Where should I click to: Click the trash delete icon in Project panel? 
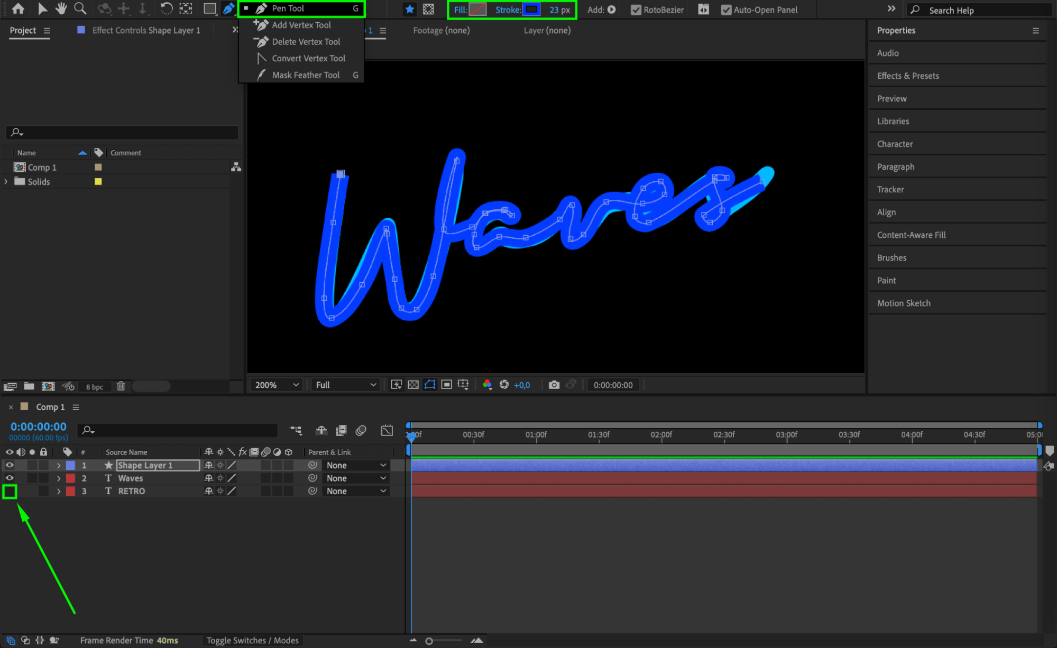point(121,386)
